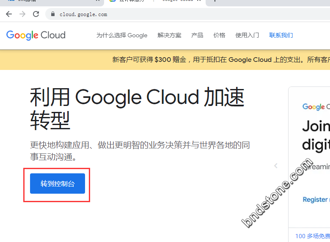Click the browser forward arrow
330x242 pixels.
22,14
